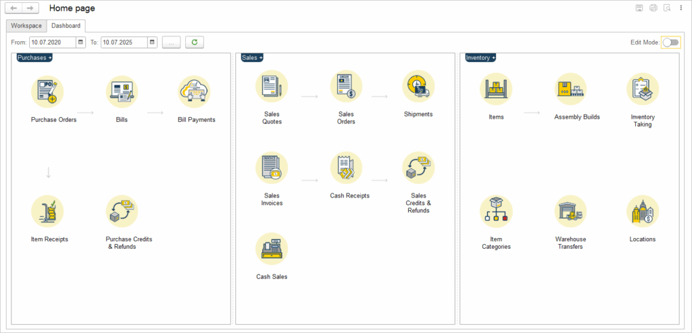This screenshot has height=333, width=692.
Task: Click the Shipments label
Action: 418,114
